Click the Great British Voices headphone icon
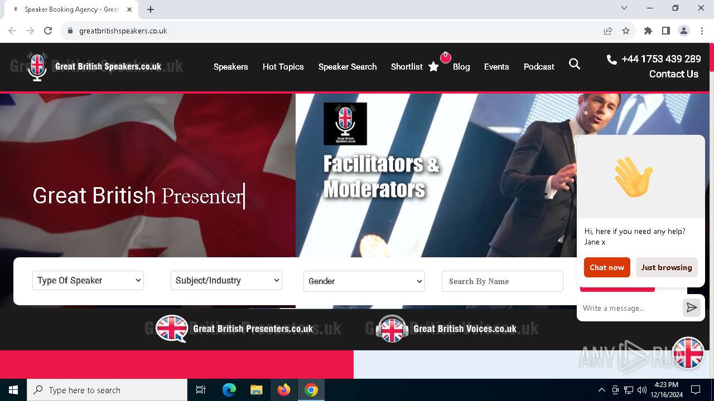The image size is (714, 401). pos(392,329)
